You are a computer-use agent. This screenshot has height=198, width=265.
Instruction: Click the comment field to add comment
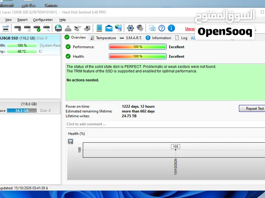coord(165,124)
